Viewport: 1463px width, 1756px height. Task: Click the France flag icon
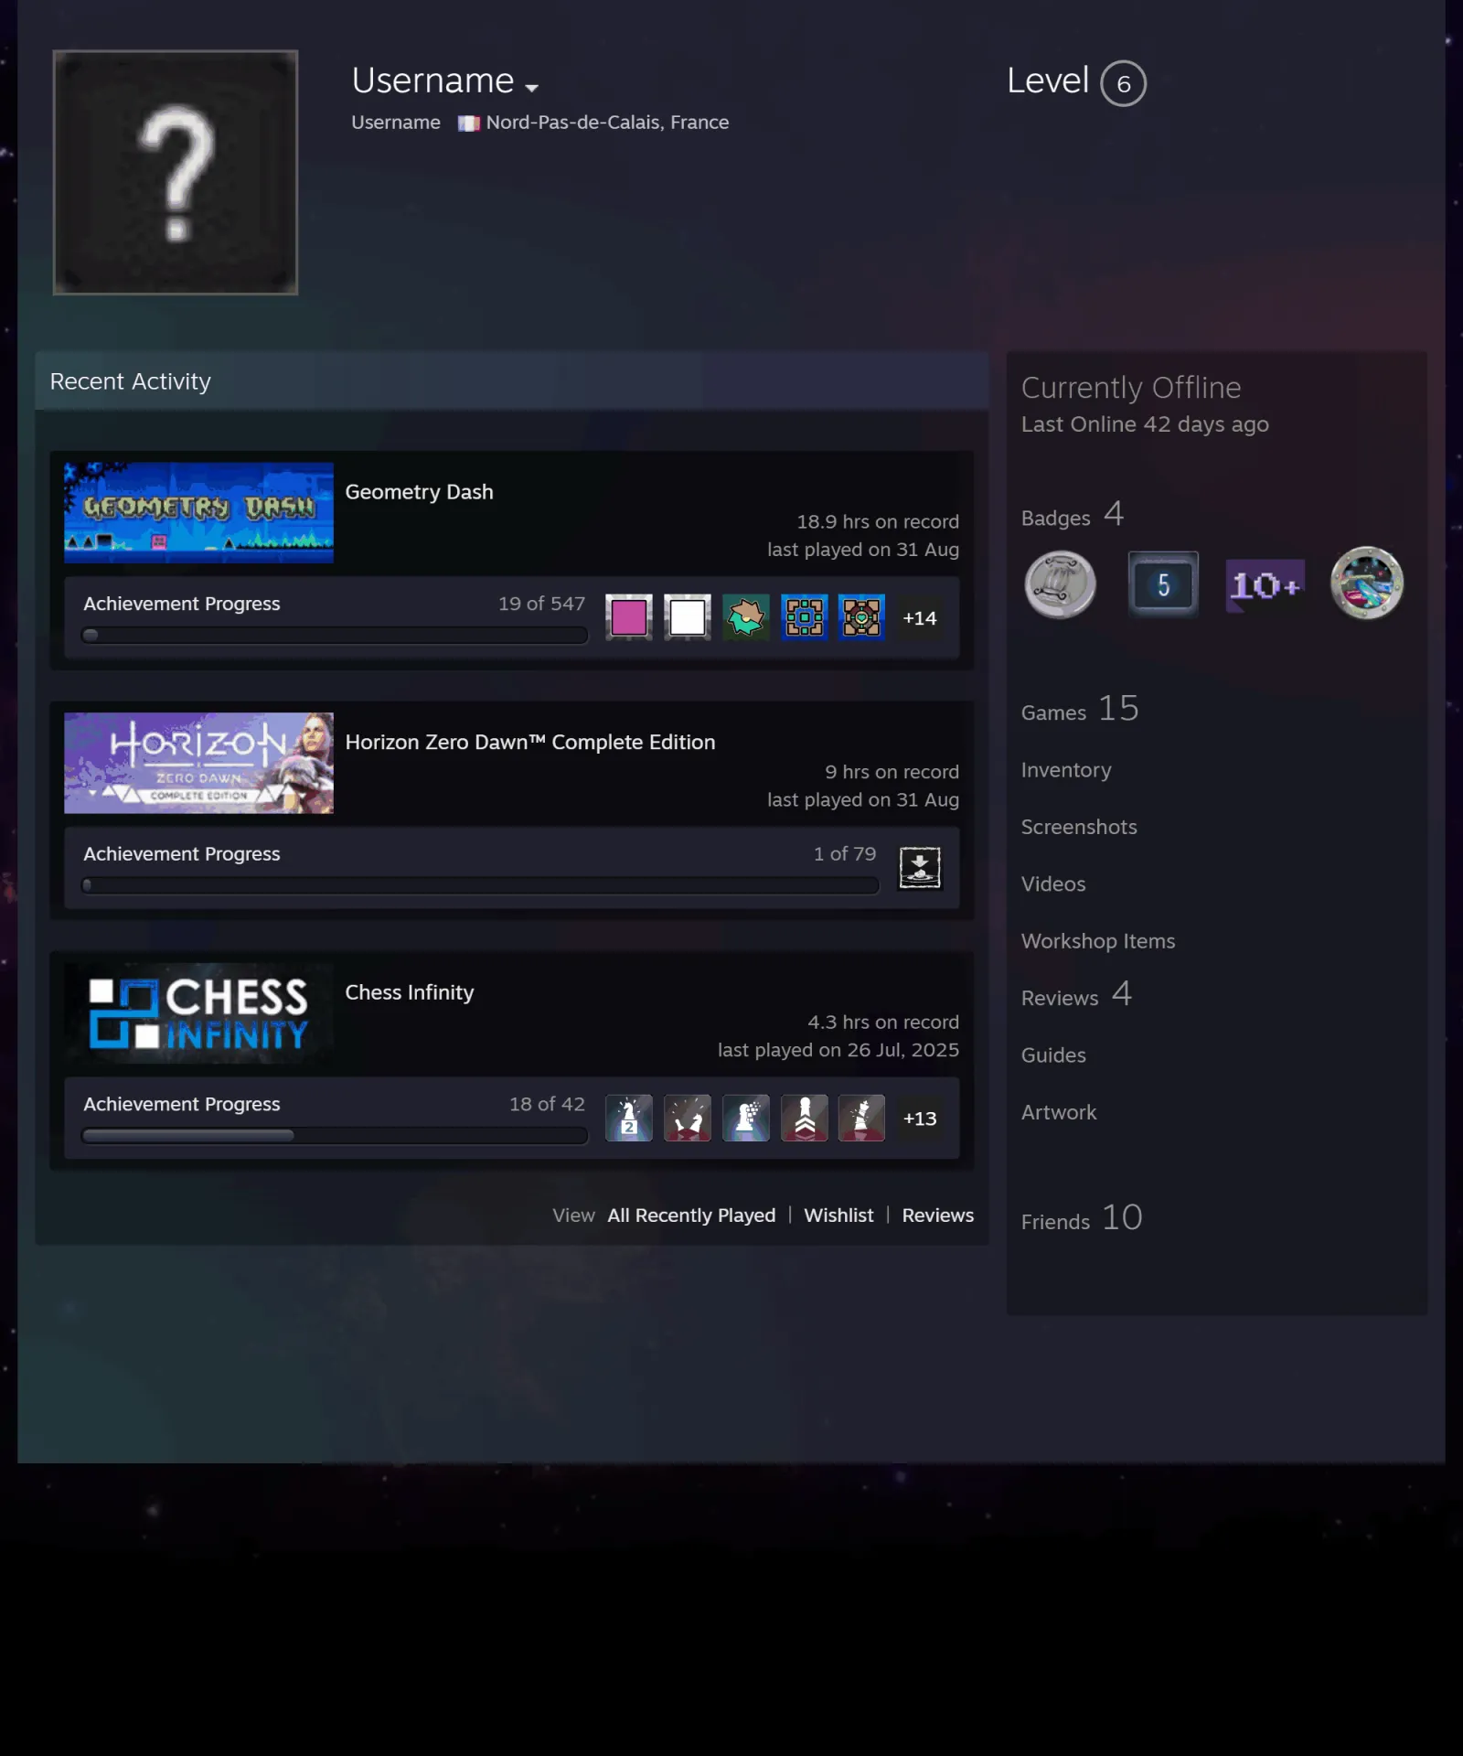click(x=468, y=123)
